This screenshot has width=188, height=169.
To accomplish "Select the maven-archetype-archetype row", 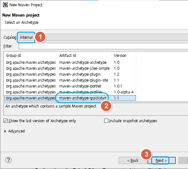I will pyautogui.click(x=70, y=62).
